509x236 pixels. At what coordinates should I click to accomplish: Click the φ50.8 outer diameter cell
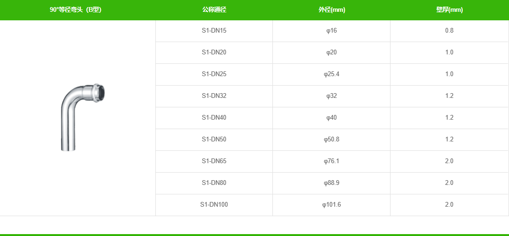(331, 140)
